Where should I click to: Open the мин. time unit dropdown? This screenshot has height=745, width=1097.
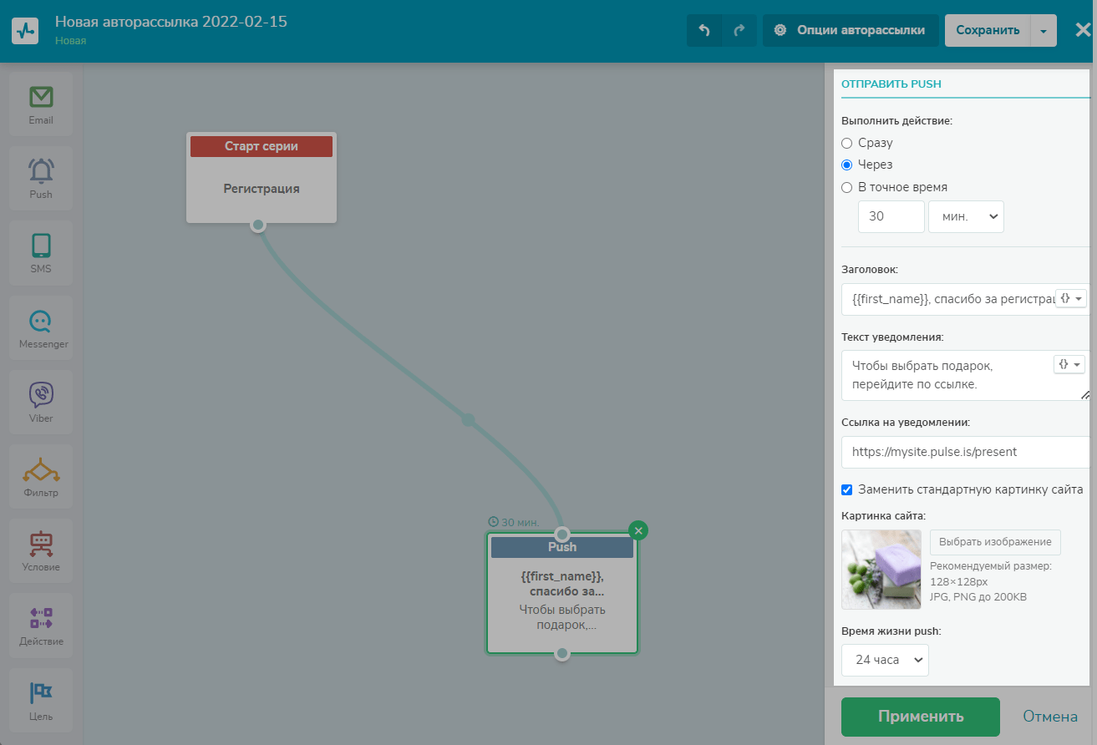click(966, 216)
